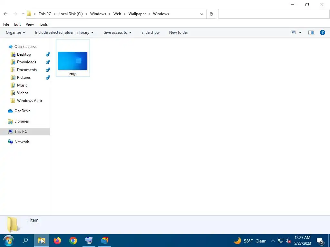Select the 'Web' breadcrumb segment
Screen dimensions: 330x247
[117, 14]
